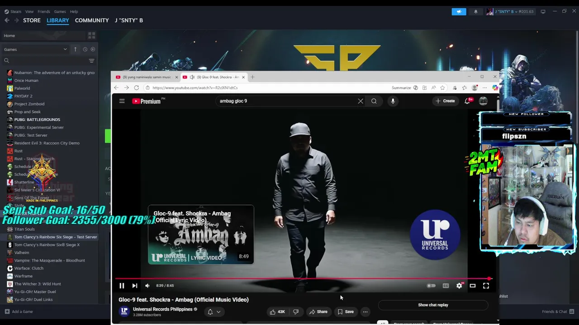Open the Ambag Official Lyric Video end card
Image resolution: width=579 pixels, height=325 pixels.
[x=201, y=235]
